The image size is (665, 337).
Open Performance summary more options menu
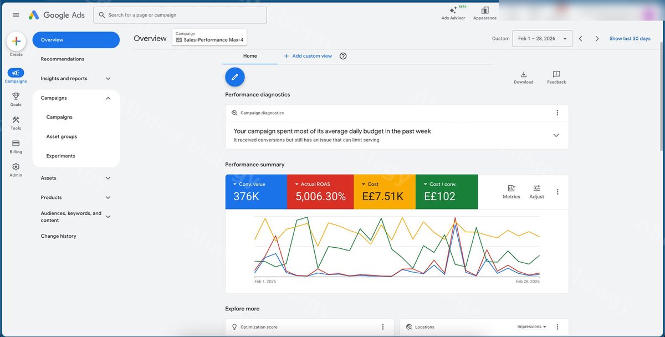coord(557,192)
